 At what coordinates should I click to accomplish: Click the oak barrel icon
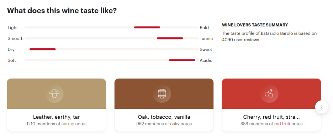tap(162, 93)
